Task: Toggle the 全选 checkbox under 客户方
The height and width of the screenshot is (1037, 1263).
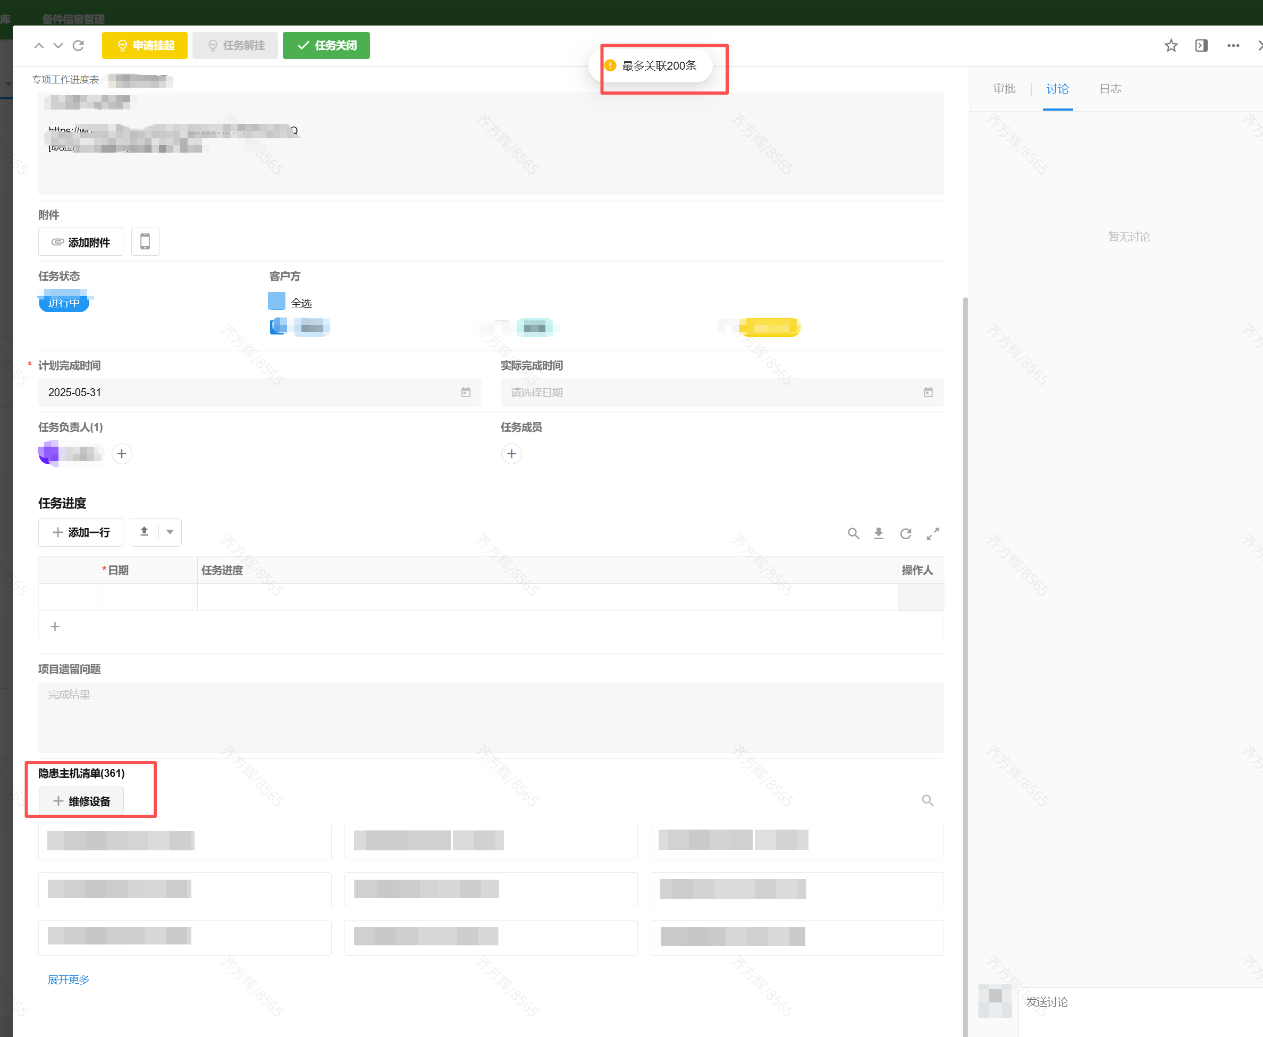Action: pos(276,301)
